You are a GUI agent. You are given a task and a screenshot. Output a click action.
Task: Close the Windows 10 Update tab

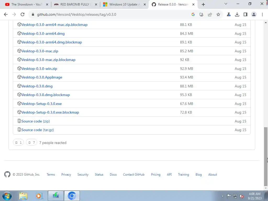[x=145, y=5]
